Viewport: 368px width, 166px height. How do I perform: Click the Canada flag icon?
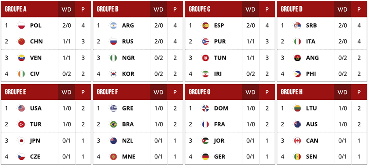298,140
